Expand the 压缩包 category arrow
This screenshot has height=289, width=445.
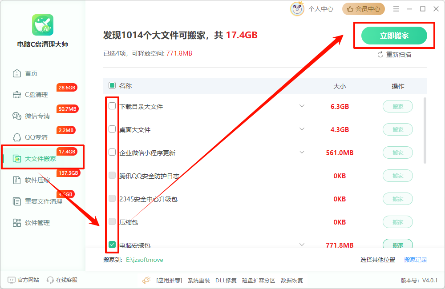tap(302, 222)
